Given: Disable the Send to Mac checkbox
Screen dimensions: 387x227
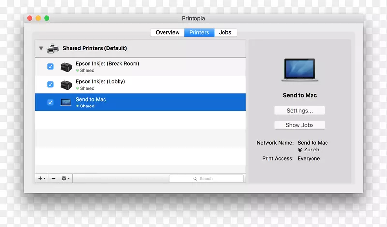Looking at the screenshot, I should 50,103.
